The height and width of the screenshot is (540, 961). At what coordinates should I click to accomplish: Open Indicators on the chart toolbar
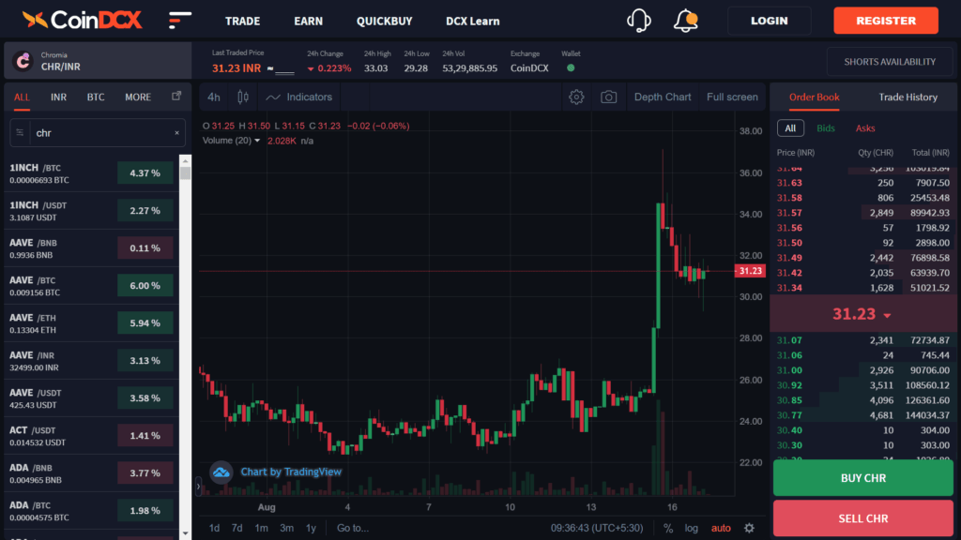pos(299,97)
